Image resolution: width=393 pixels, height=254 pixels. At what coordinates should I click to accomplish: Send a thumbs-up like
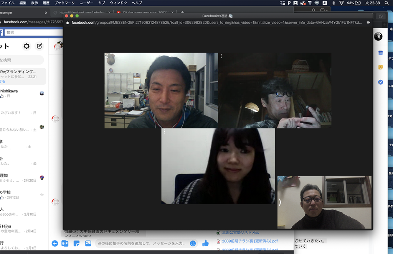pyautogui.click(x=206, y=243)
